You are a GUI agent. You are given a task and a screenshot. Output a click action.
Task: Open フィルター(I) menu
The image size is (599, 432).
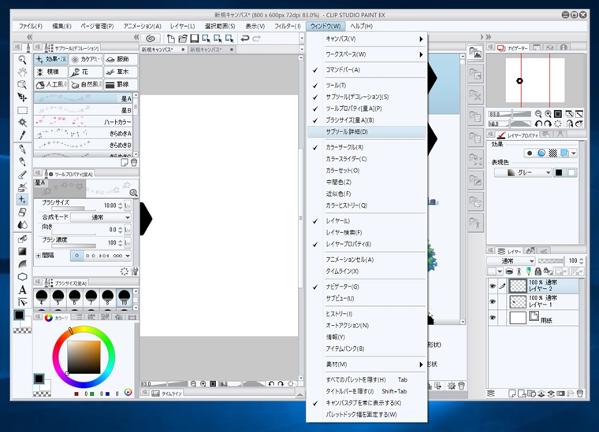(x=287, y=26)
